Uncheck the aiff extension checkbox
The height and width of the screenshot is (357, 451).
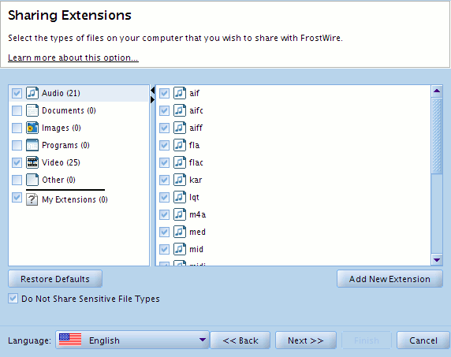164,128
